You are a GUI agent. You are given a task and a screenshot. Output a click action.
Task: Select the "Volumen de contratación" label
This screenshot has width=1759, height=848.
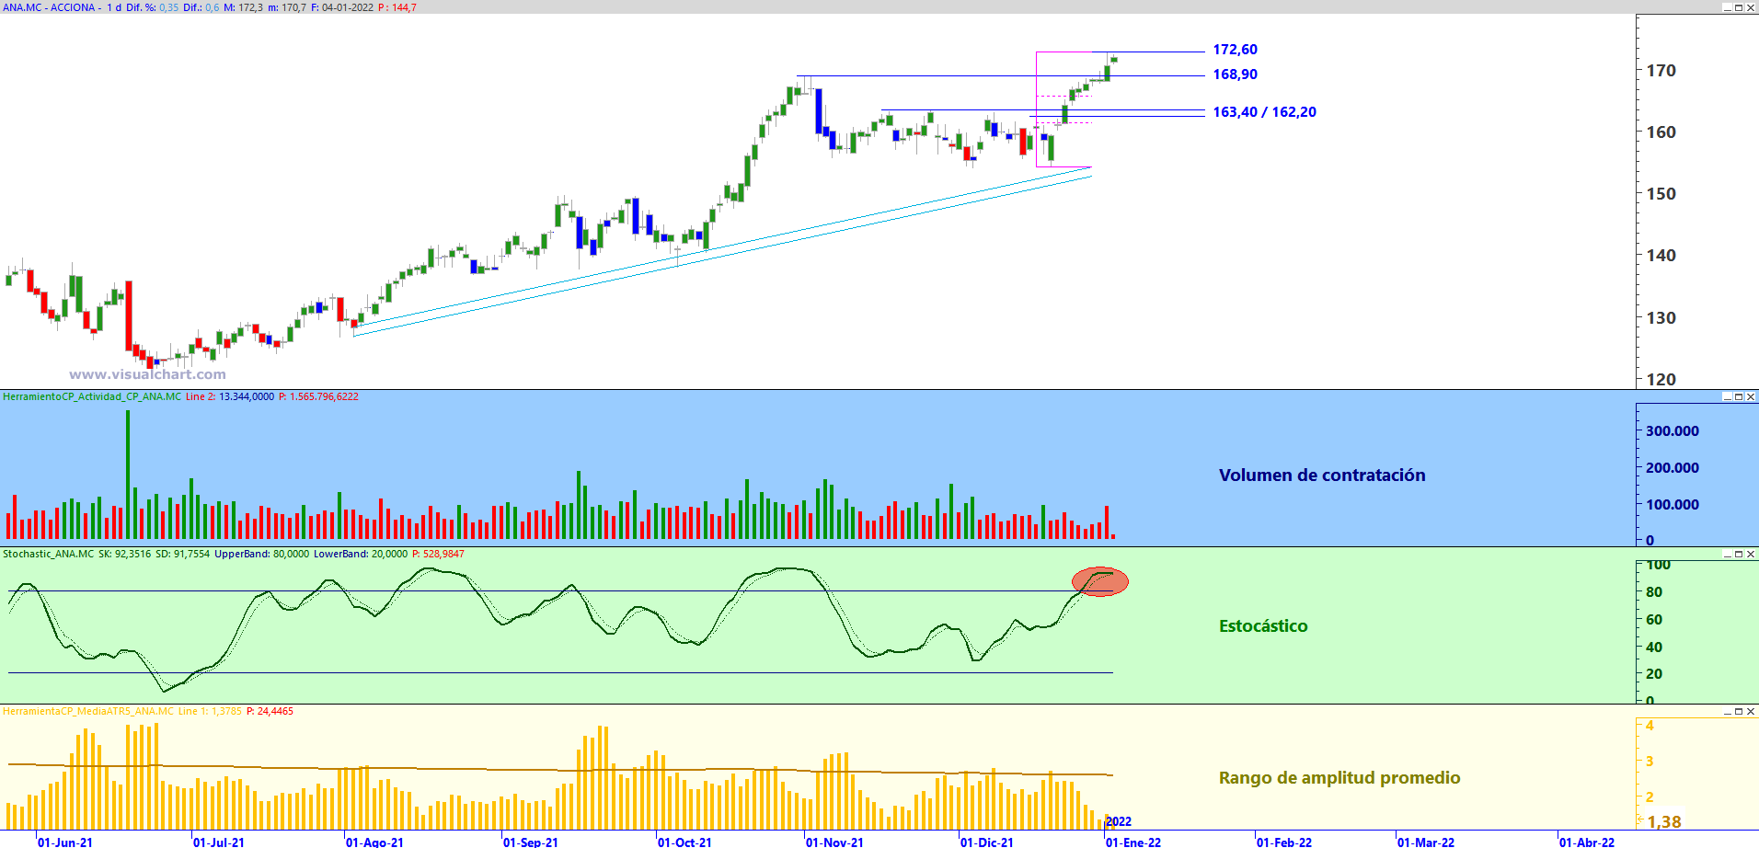1322,476
